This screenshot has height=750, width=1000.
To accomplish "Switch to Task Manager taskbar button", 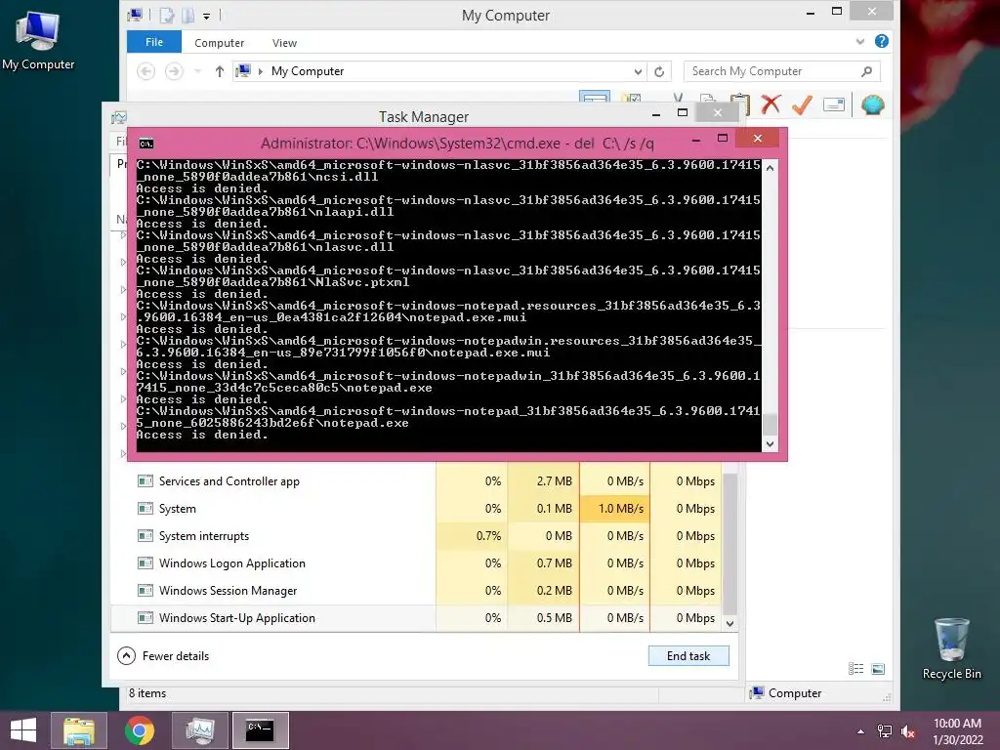I will tap(199, 730).
